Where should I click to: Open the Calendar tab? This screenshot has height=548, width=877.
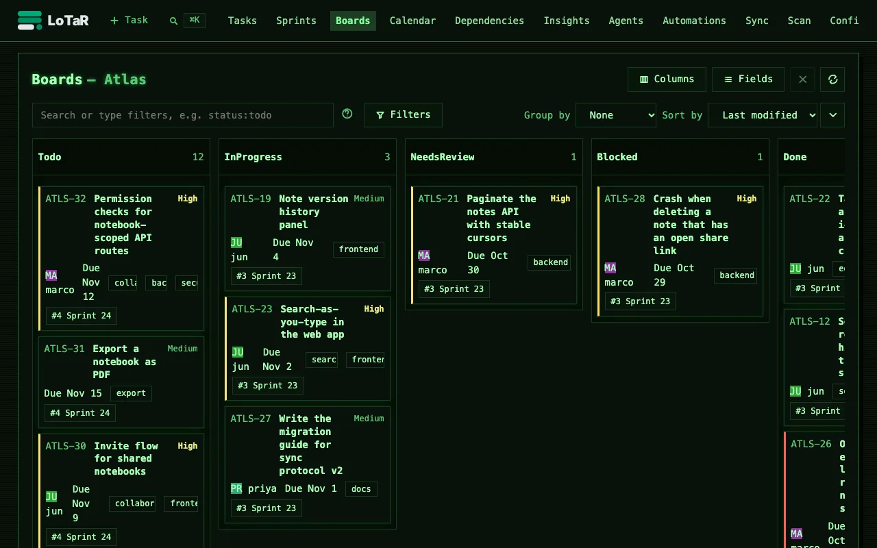(x=412, y=21)
